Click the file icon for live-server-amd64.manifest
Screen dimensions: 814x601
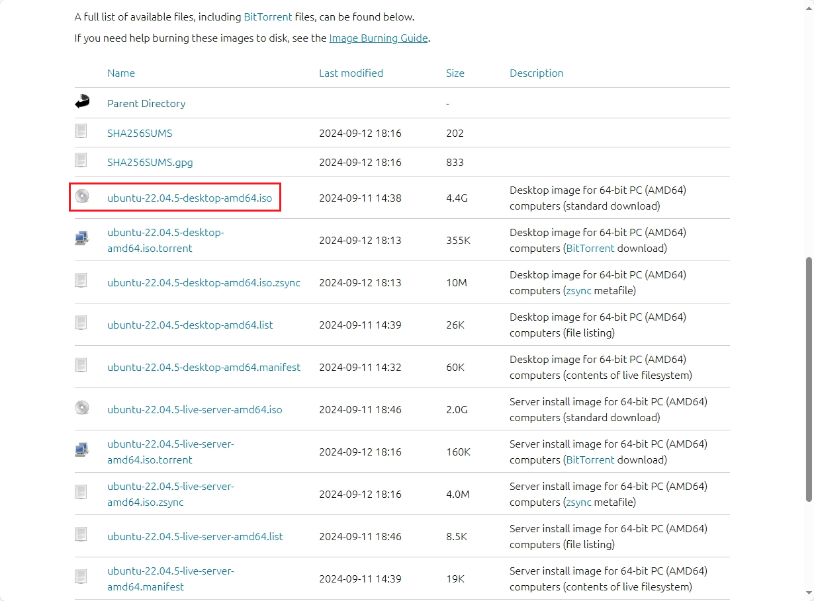[81, 577]
